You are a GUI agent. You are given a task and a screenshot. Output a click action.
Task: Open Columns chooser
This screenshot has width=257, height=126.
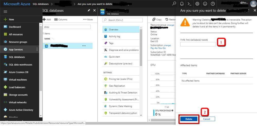pyautogui.click(x=61, y=19)
